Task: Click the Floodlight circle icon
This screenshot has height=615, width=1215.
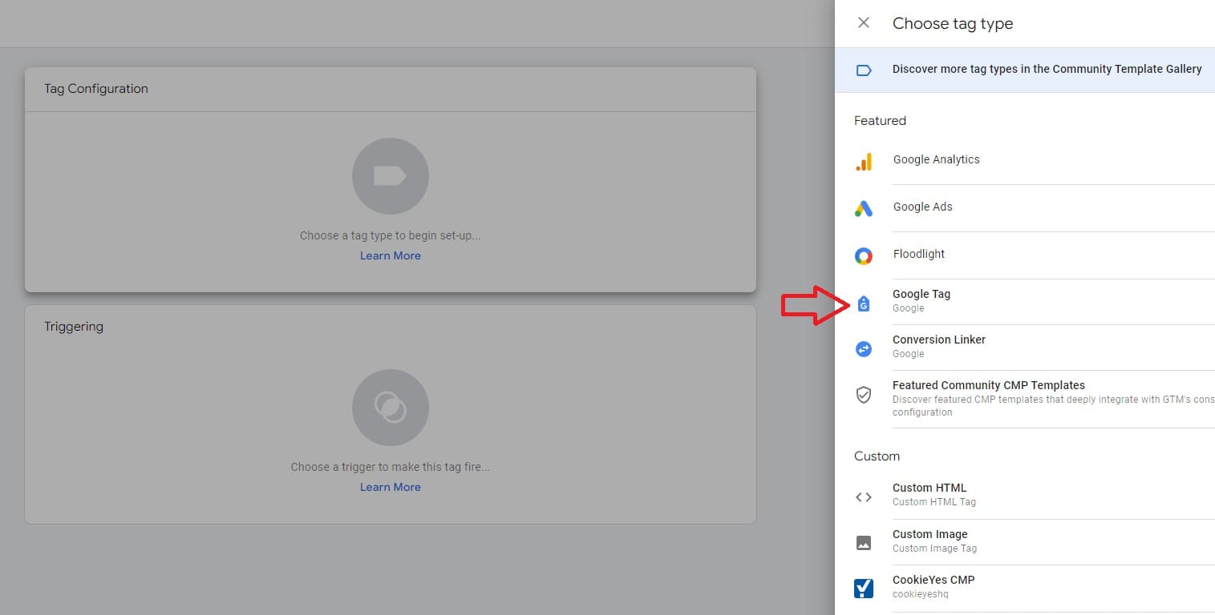Action: point(864,255)
